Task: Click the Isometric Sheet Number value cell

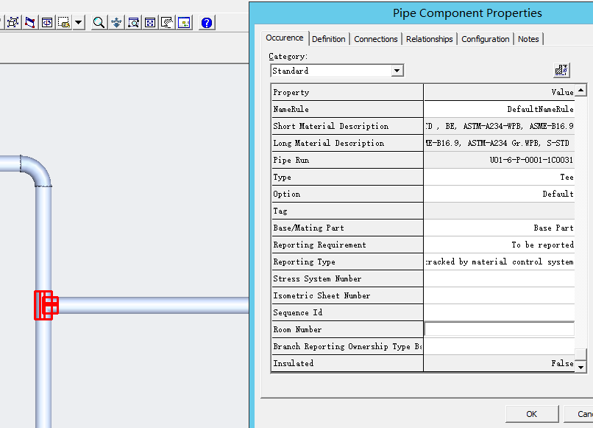Action: [x=500, y=295]
